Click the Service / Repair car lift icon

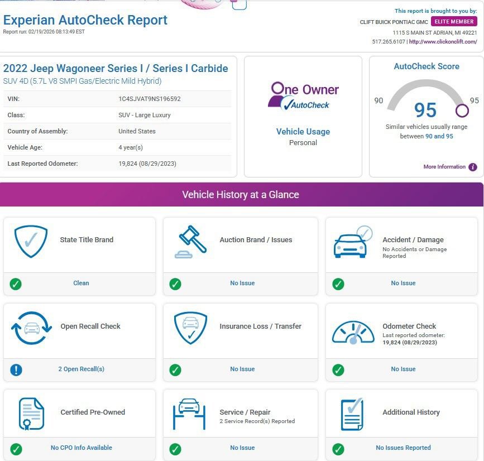[189, 414]
